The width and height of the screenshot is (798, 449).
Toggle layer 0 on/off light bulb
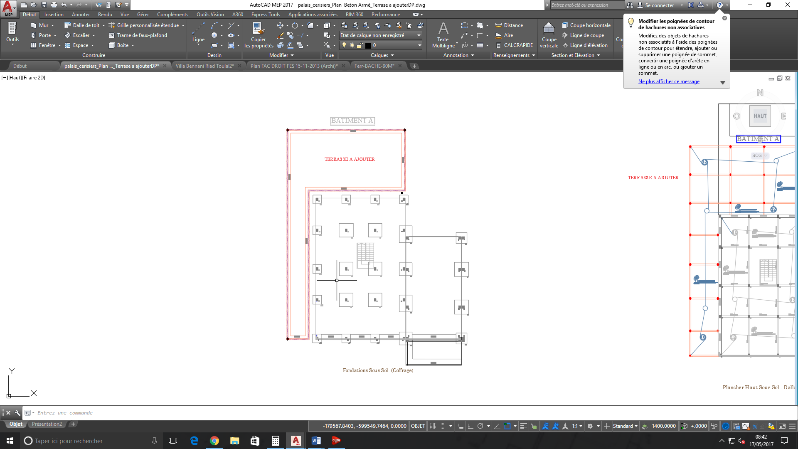(x=344, y=45)
